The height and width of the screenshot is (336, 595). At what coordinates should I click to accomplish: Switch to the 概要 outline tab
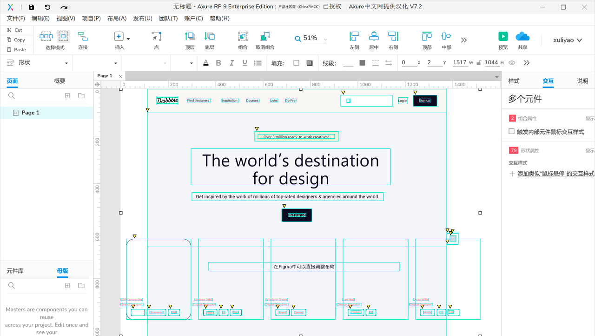[59, 81]
